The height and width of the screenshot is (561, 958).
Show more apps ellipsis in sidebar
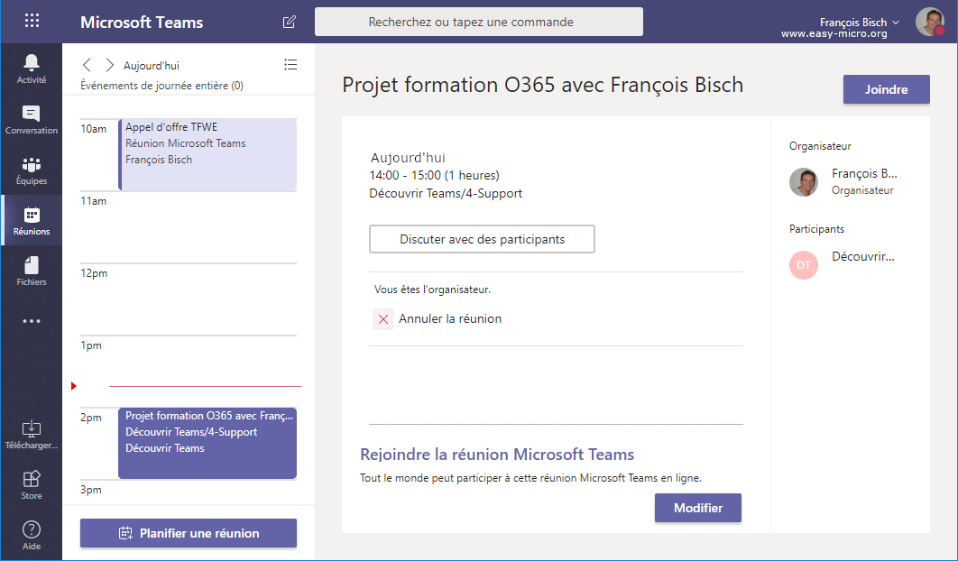click(x=32, y=321)
